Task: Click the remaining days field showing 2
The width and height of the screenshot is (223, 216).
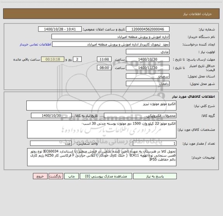Action: coord(77,59)
